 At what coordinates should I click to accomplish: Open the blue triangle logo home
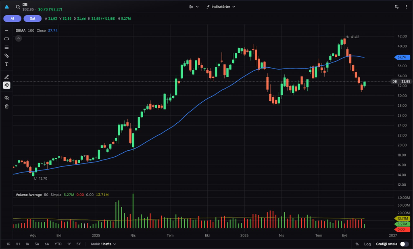7,7
